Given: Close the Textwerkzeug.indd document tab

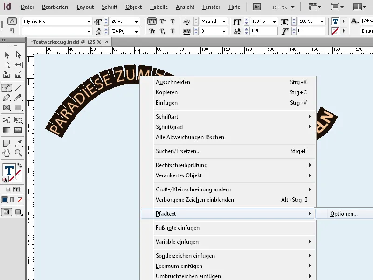Looking at the screenshot, I should click(107, 42).
